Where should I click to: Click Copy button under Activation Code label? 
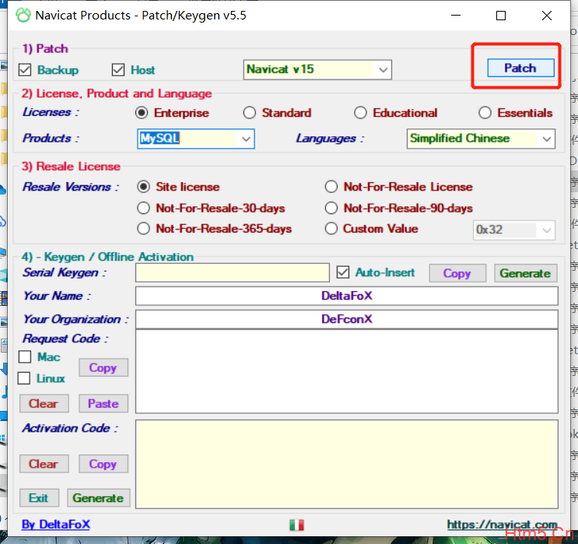[103, 464]
